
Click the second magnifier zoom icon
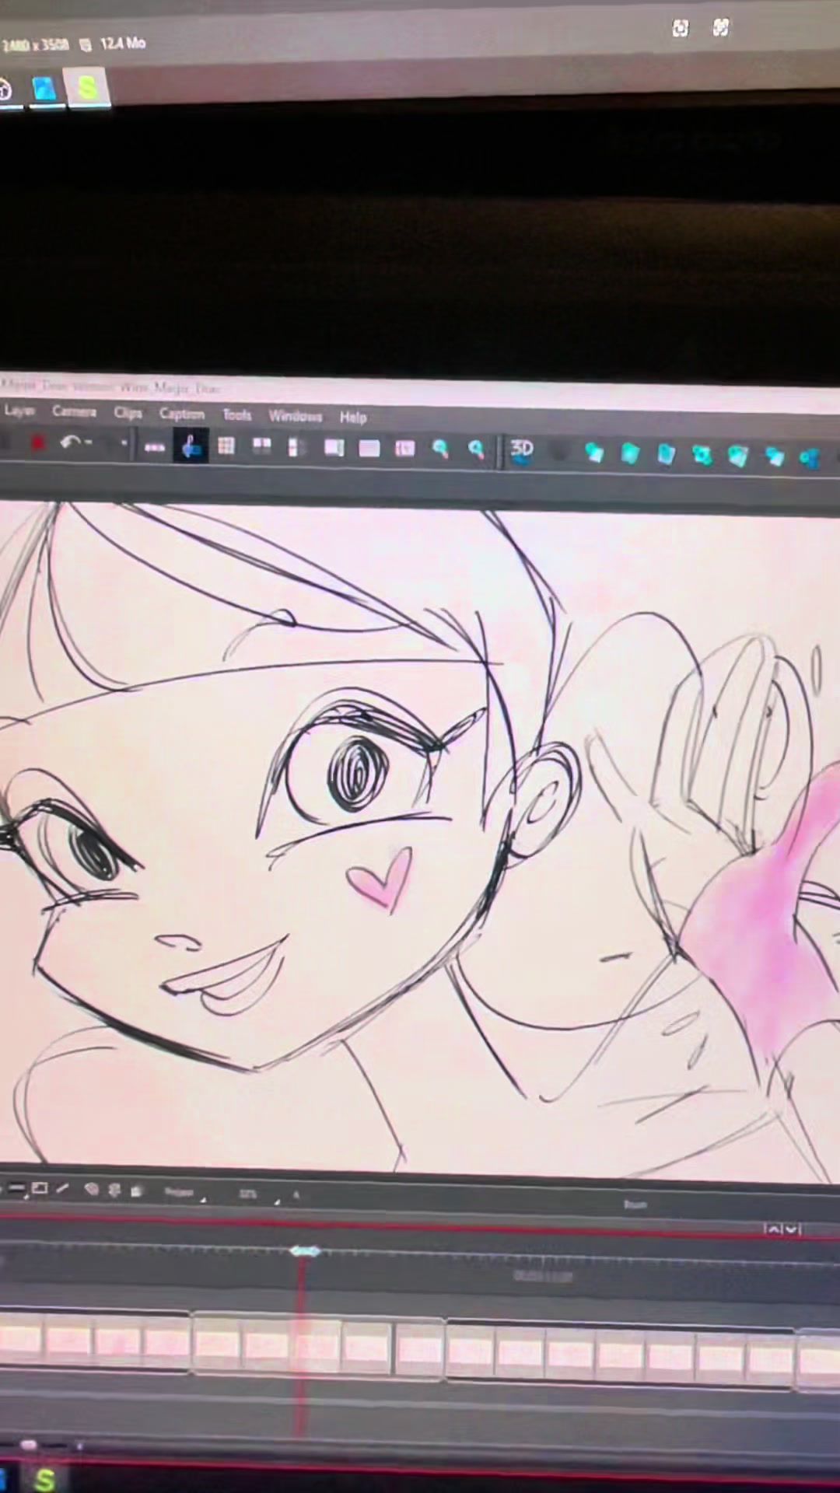(476, 449)
